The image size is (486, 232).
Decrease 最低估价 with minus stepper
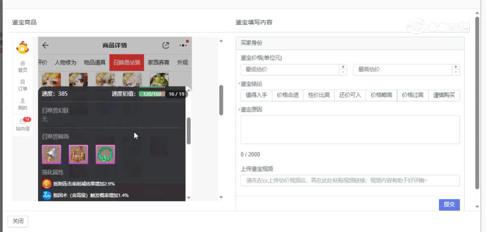coord(343,72)
